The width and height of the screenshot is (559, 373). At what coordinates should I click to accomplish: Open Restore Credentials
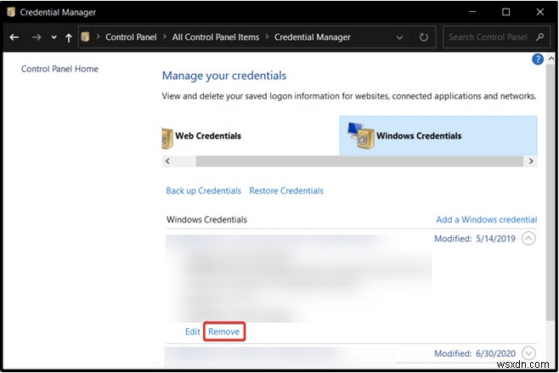coord(286,191)
